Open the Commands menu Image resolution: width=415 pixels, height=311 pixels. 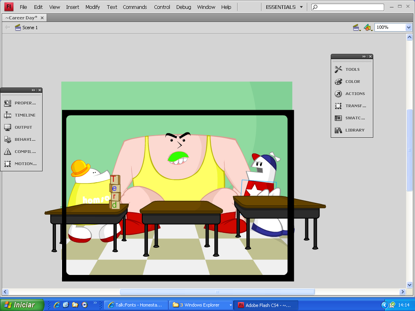point(135,7)
